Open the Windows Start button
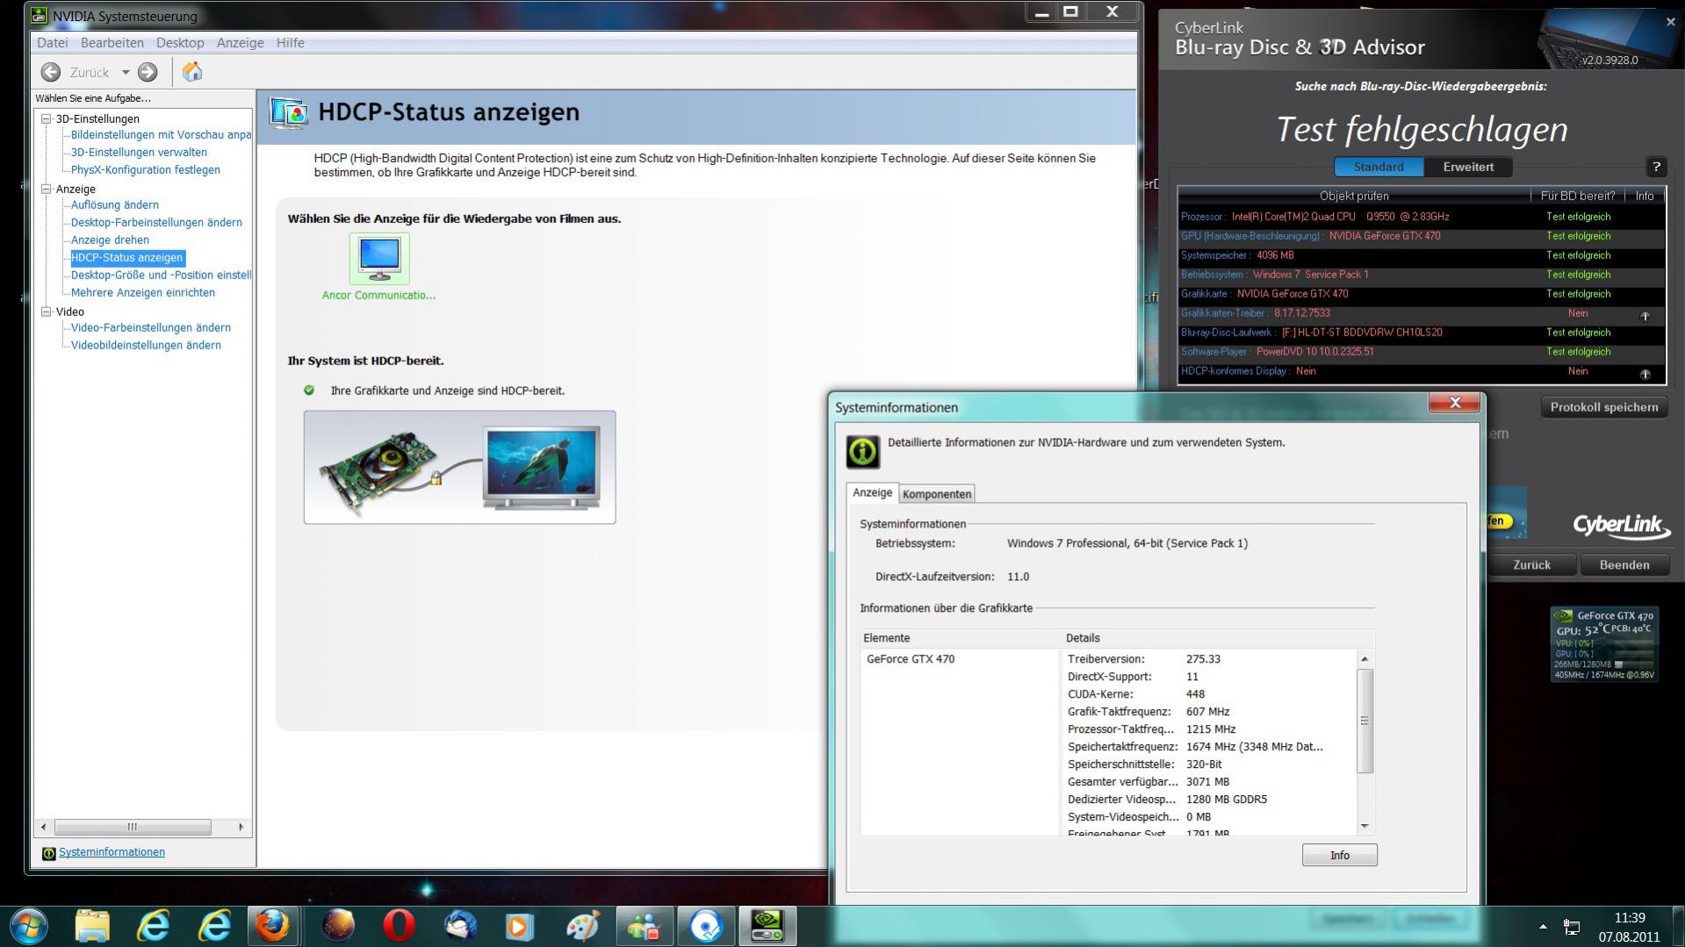 (28, 926)
